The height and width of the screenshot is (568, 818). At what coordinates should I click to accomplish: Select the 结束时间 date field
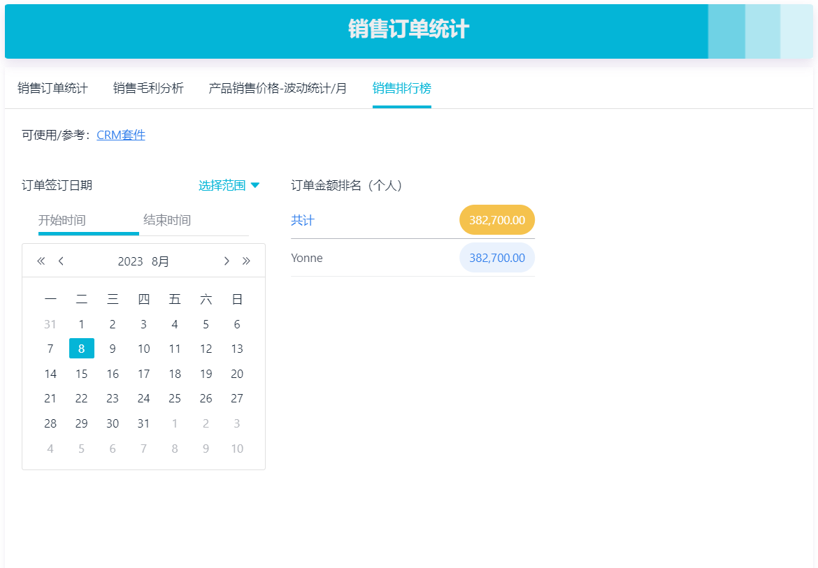(x=167, y=220)
